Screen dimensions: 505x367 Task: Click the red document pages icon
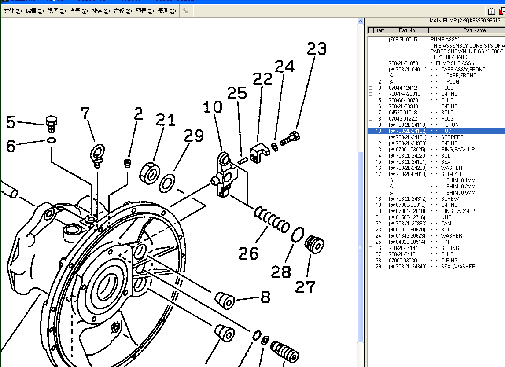pos(502,11)
